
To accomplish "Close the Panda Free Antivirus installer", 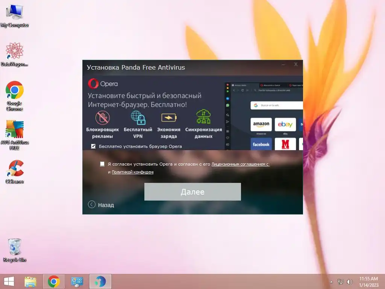I will coord(296,64).
